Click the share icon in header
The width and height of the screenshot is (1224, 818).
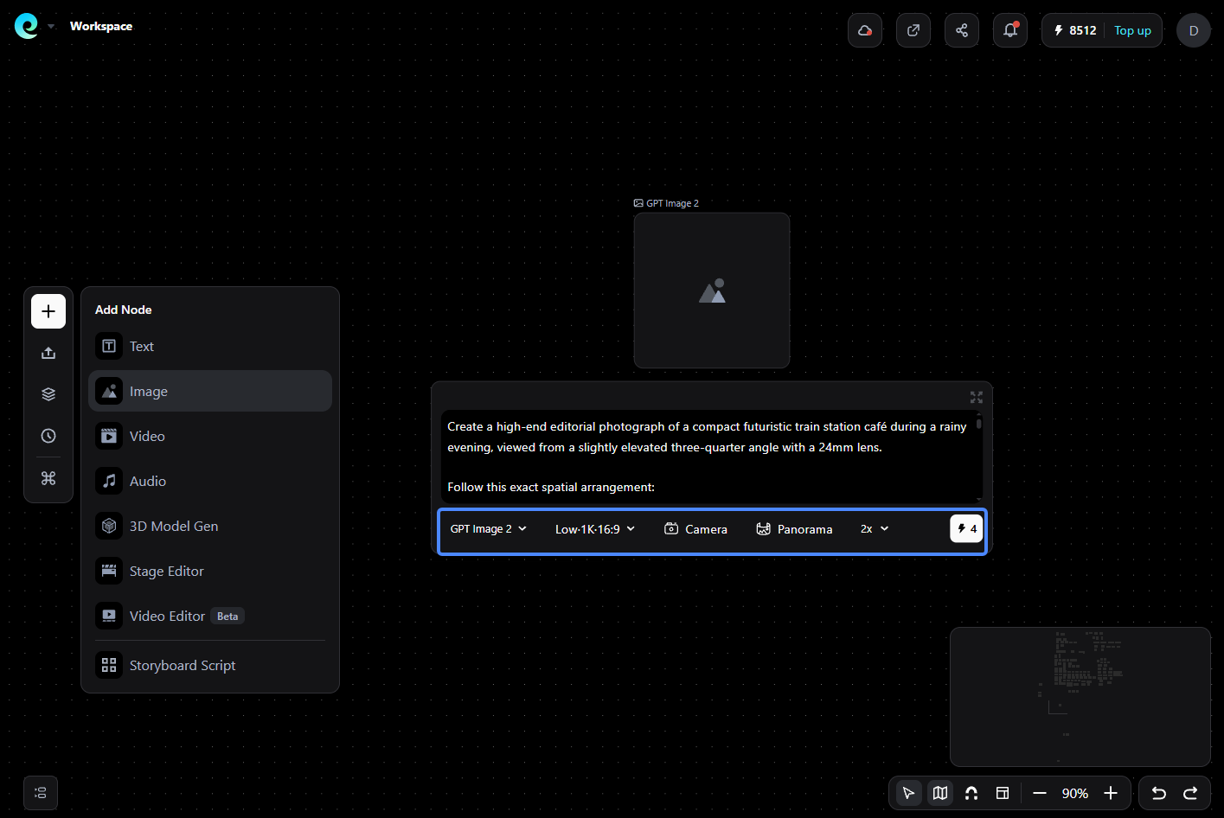962,30
